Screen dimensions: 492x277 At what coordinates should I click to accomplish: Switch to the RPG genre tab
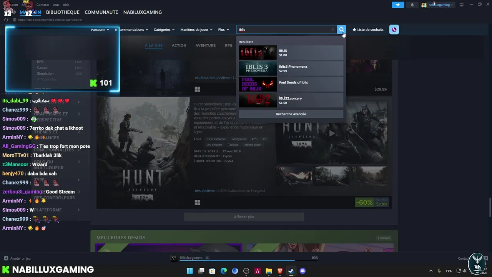coord(229,45)
